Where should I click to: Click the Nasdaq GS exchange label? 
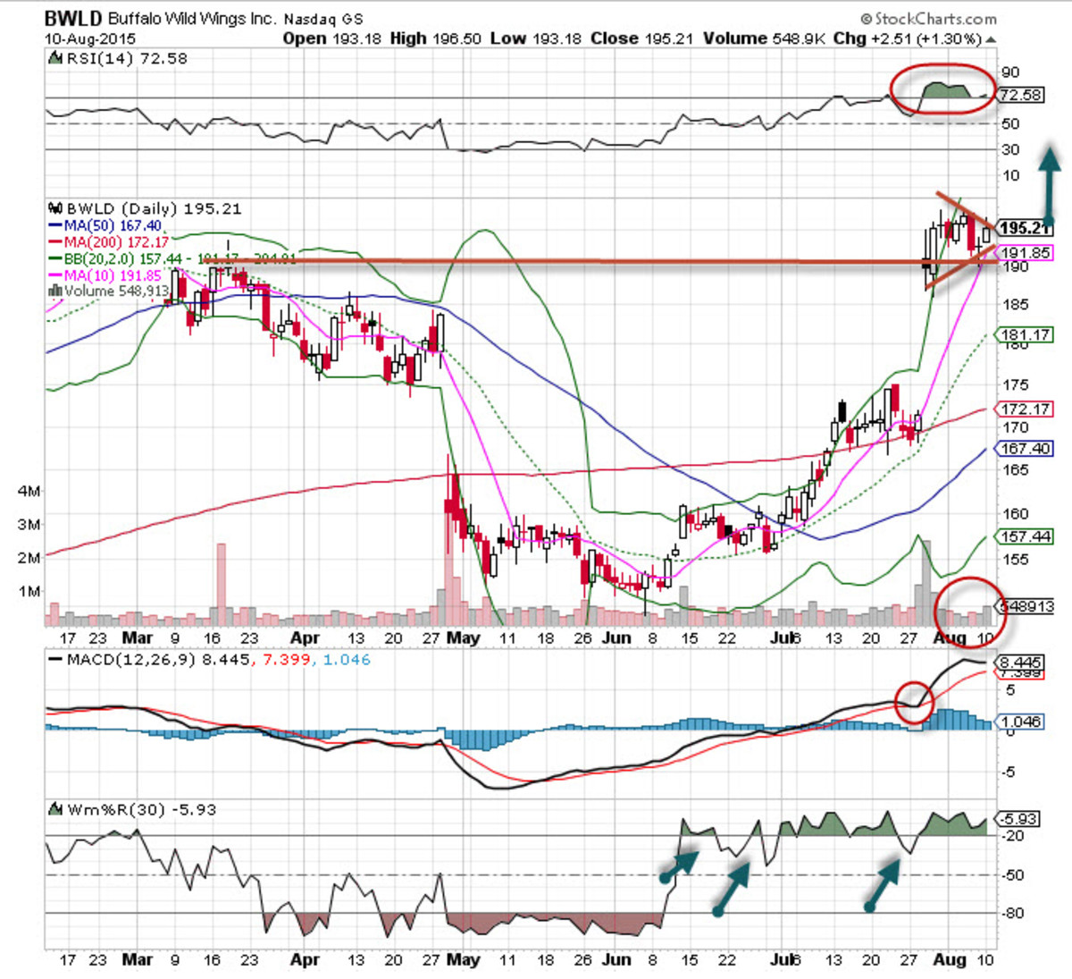click(323, 19)
